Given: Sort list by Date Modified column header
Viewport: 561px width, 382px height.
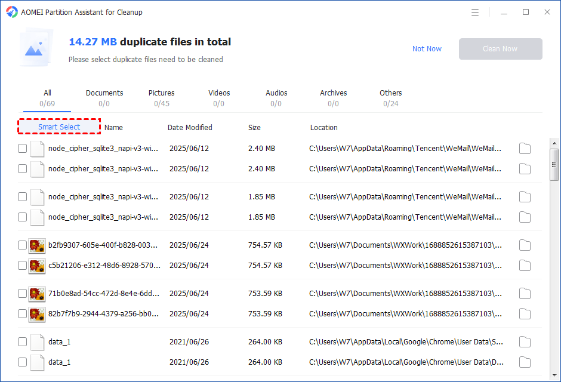Looking at the screenshot, I should (x=190, y=127).
